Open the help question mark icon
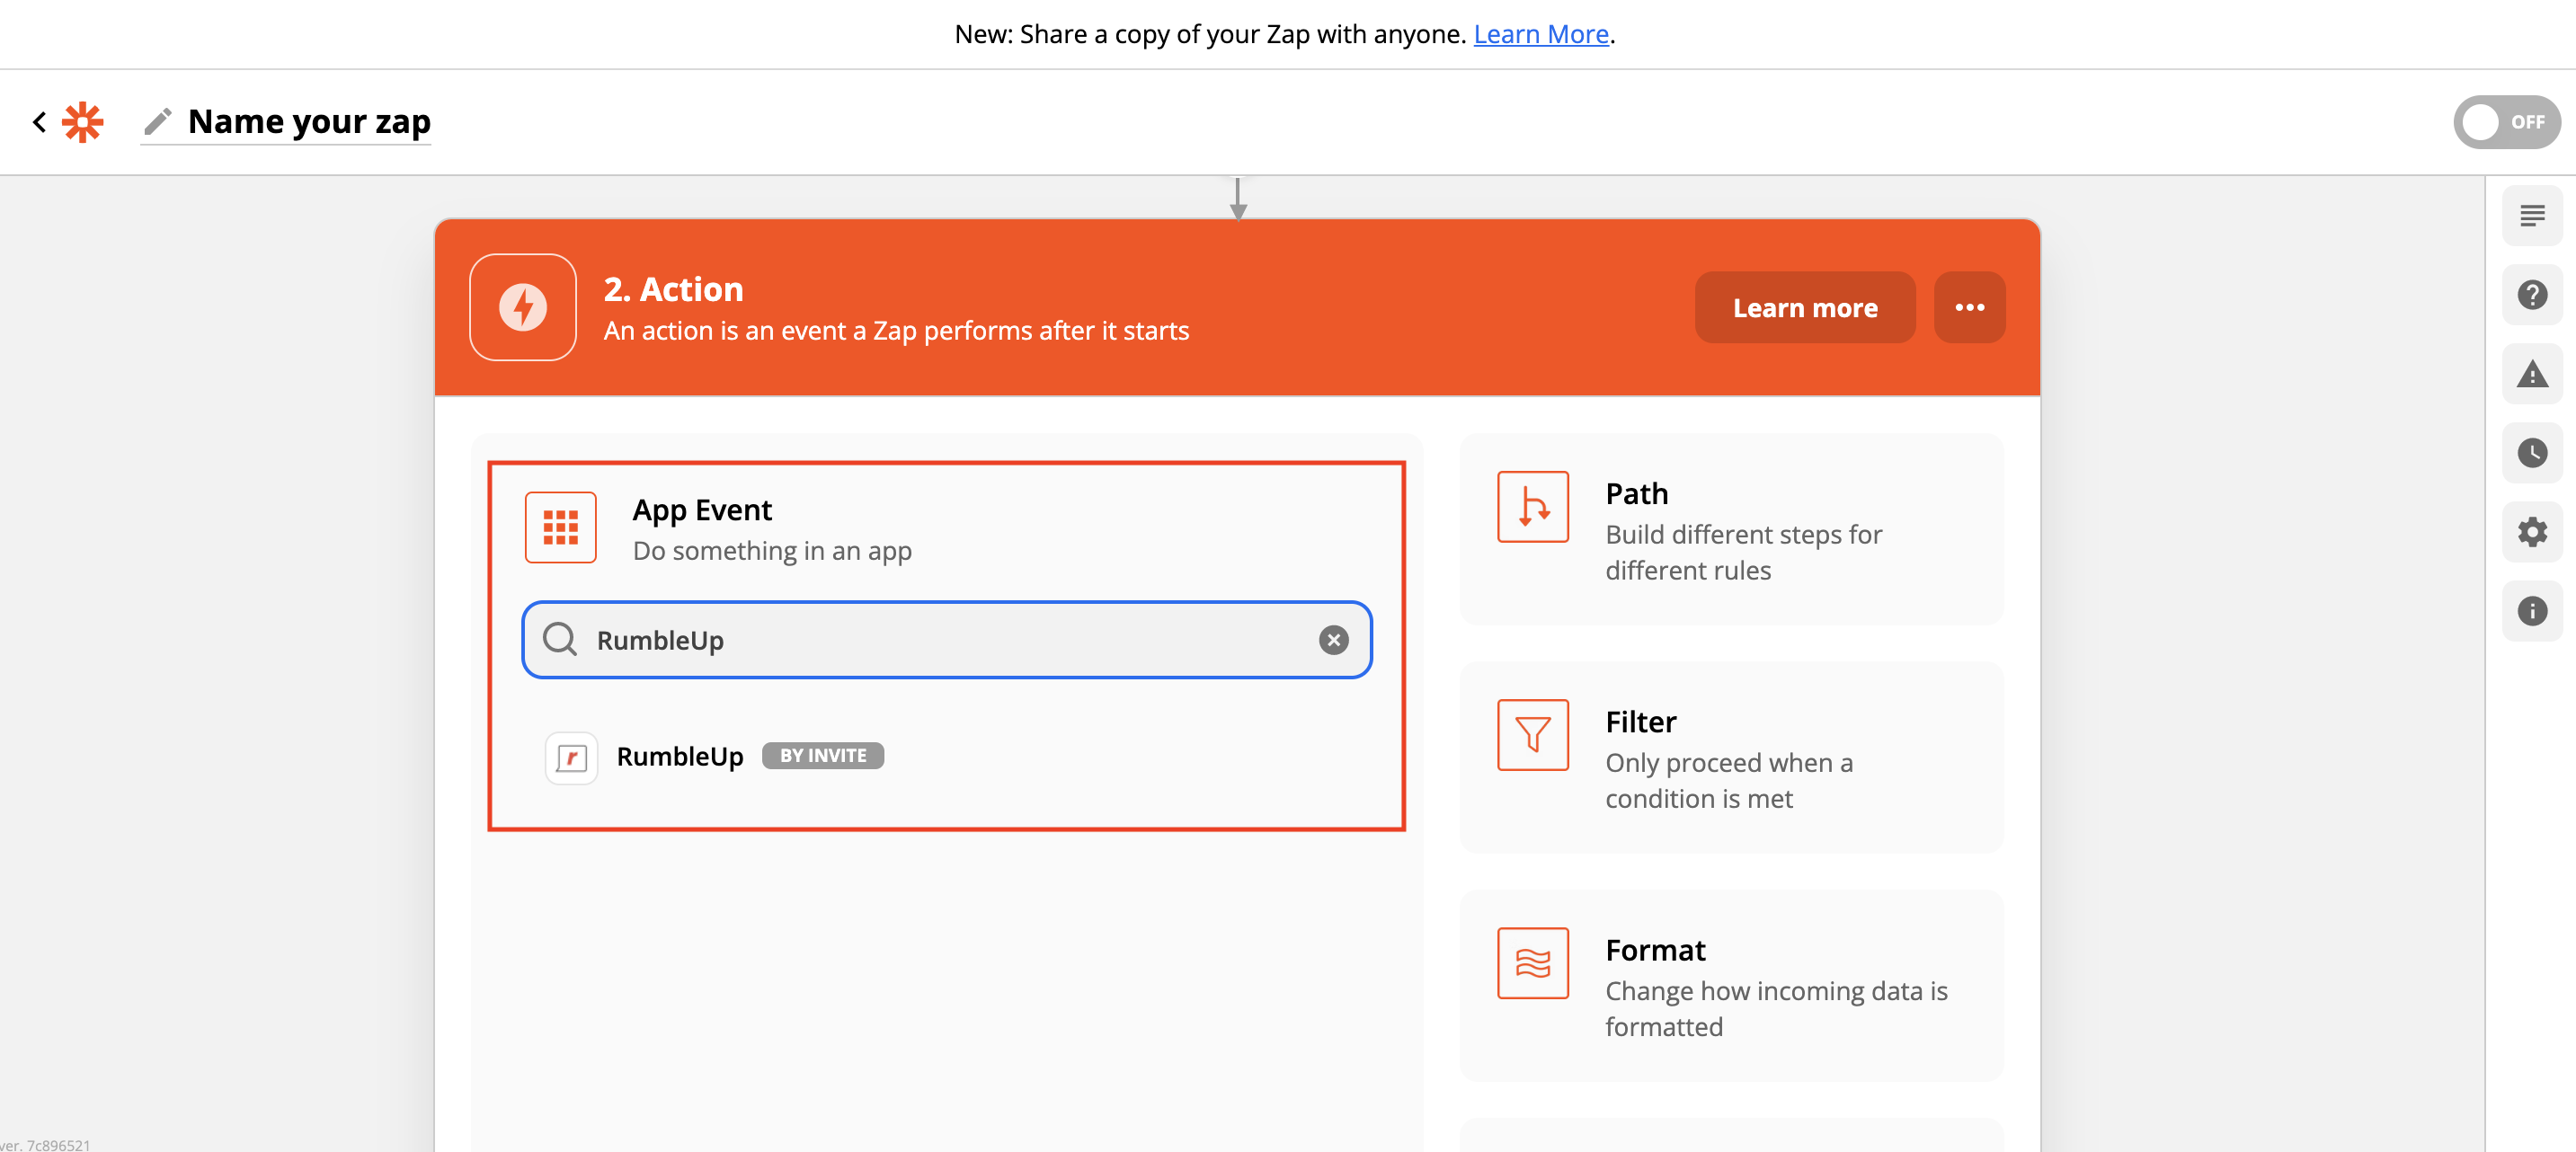Image resolution: width=2576 pixels, height=1152 pixels. pyautogui.click(x=2531, y=295)
